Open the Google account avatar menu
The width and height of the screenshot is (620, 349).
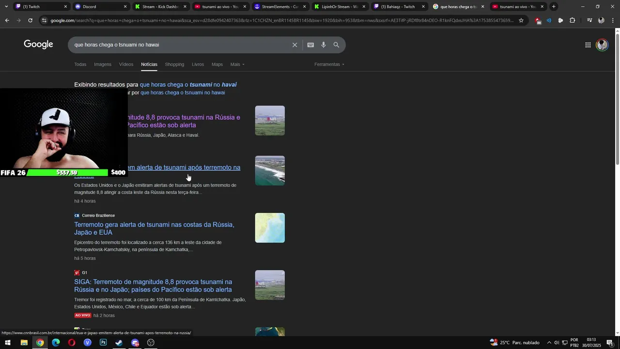(602, 45)
